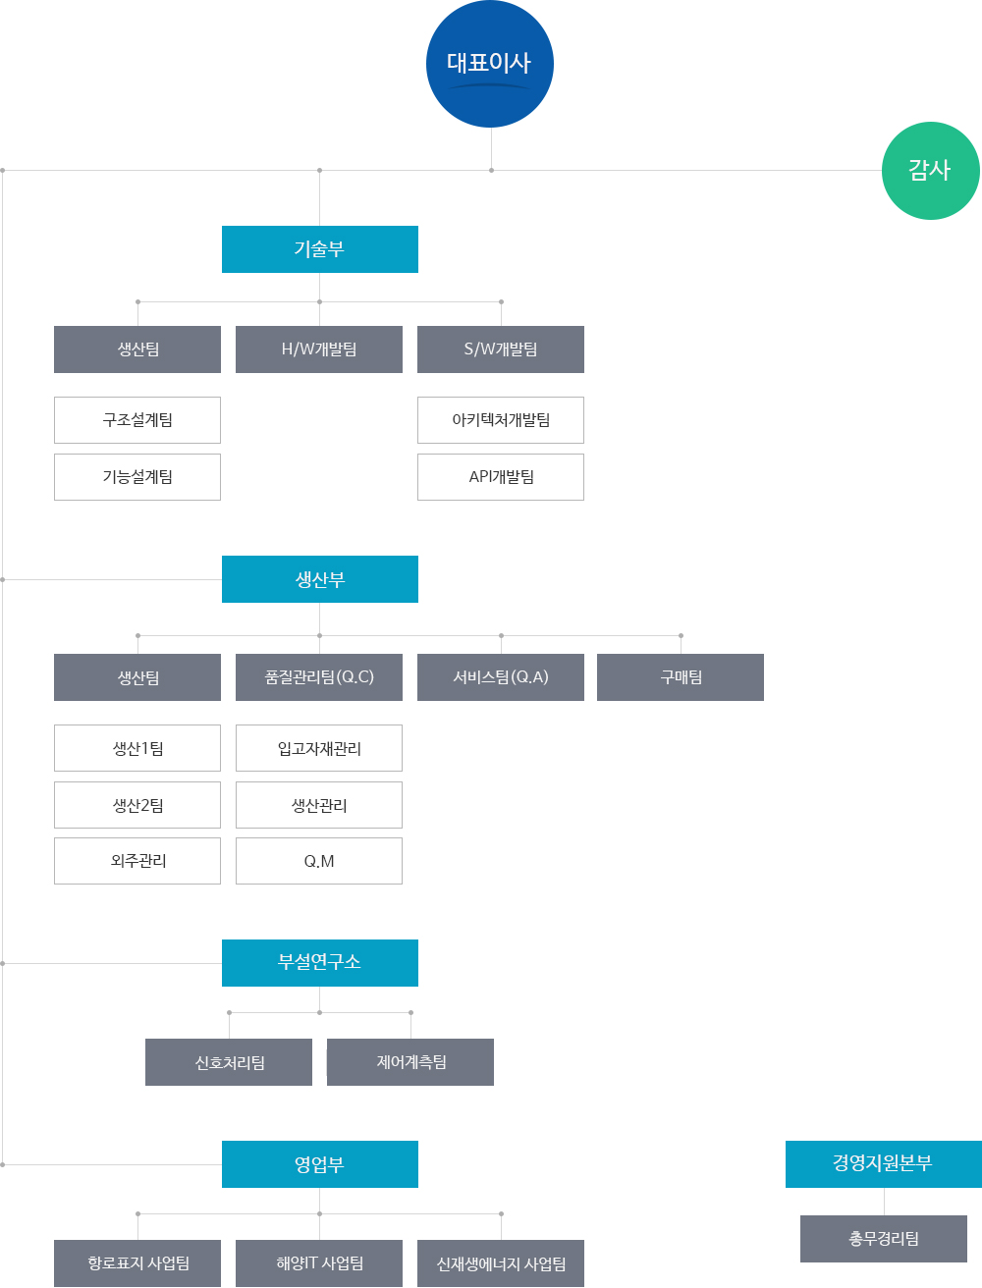
Task: Click the 생산1팀 entry
Action: (x=136, y=747)
